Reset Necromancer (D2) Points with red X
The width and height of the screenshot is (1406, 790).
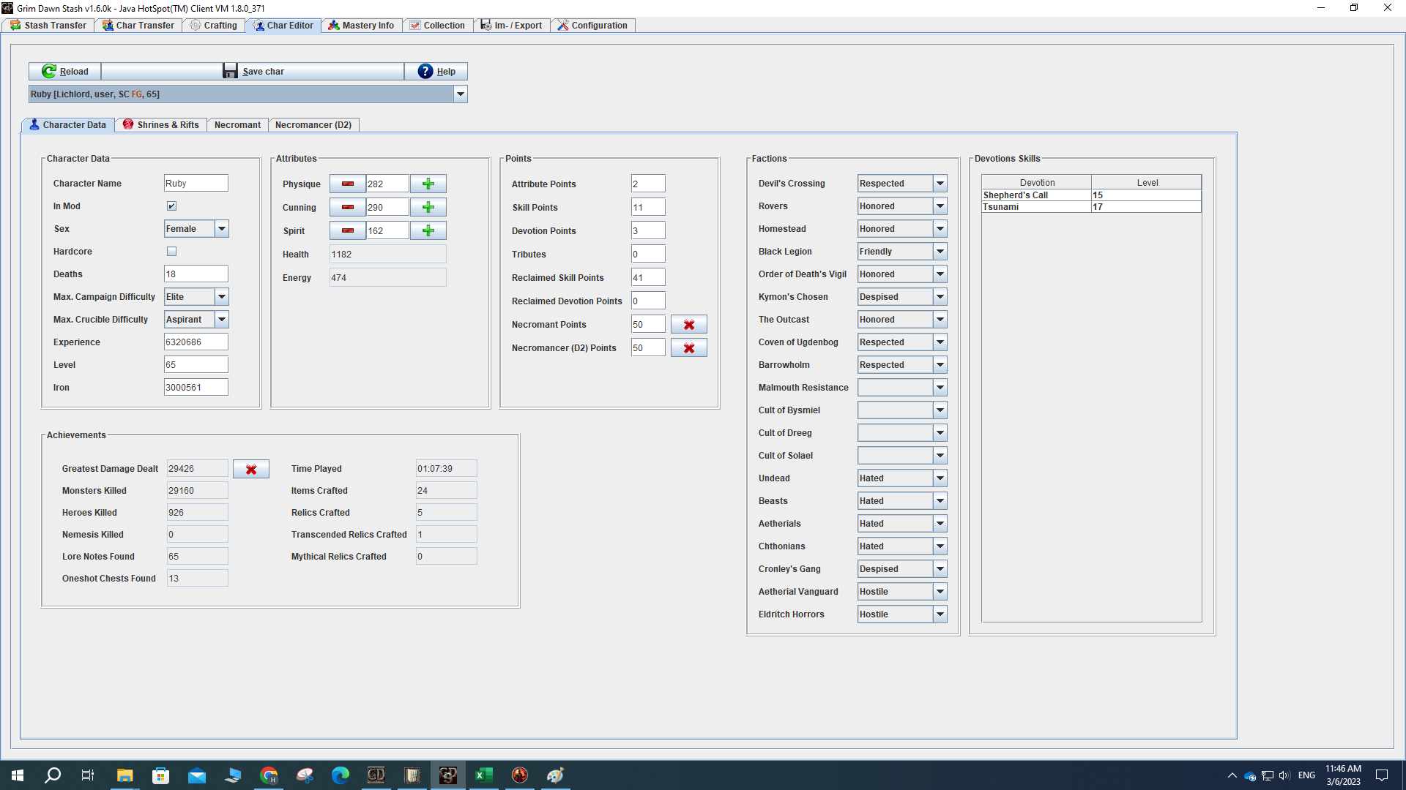689,347
